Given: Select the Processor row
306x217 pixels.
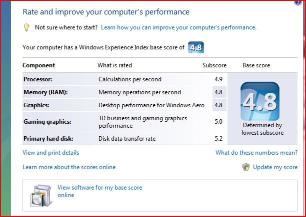Looking at the screenshot, I should [x=125, y=79].
